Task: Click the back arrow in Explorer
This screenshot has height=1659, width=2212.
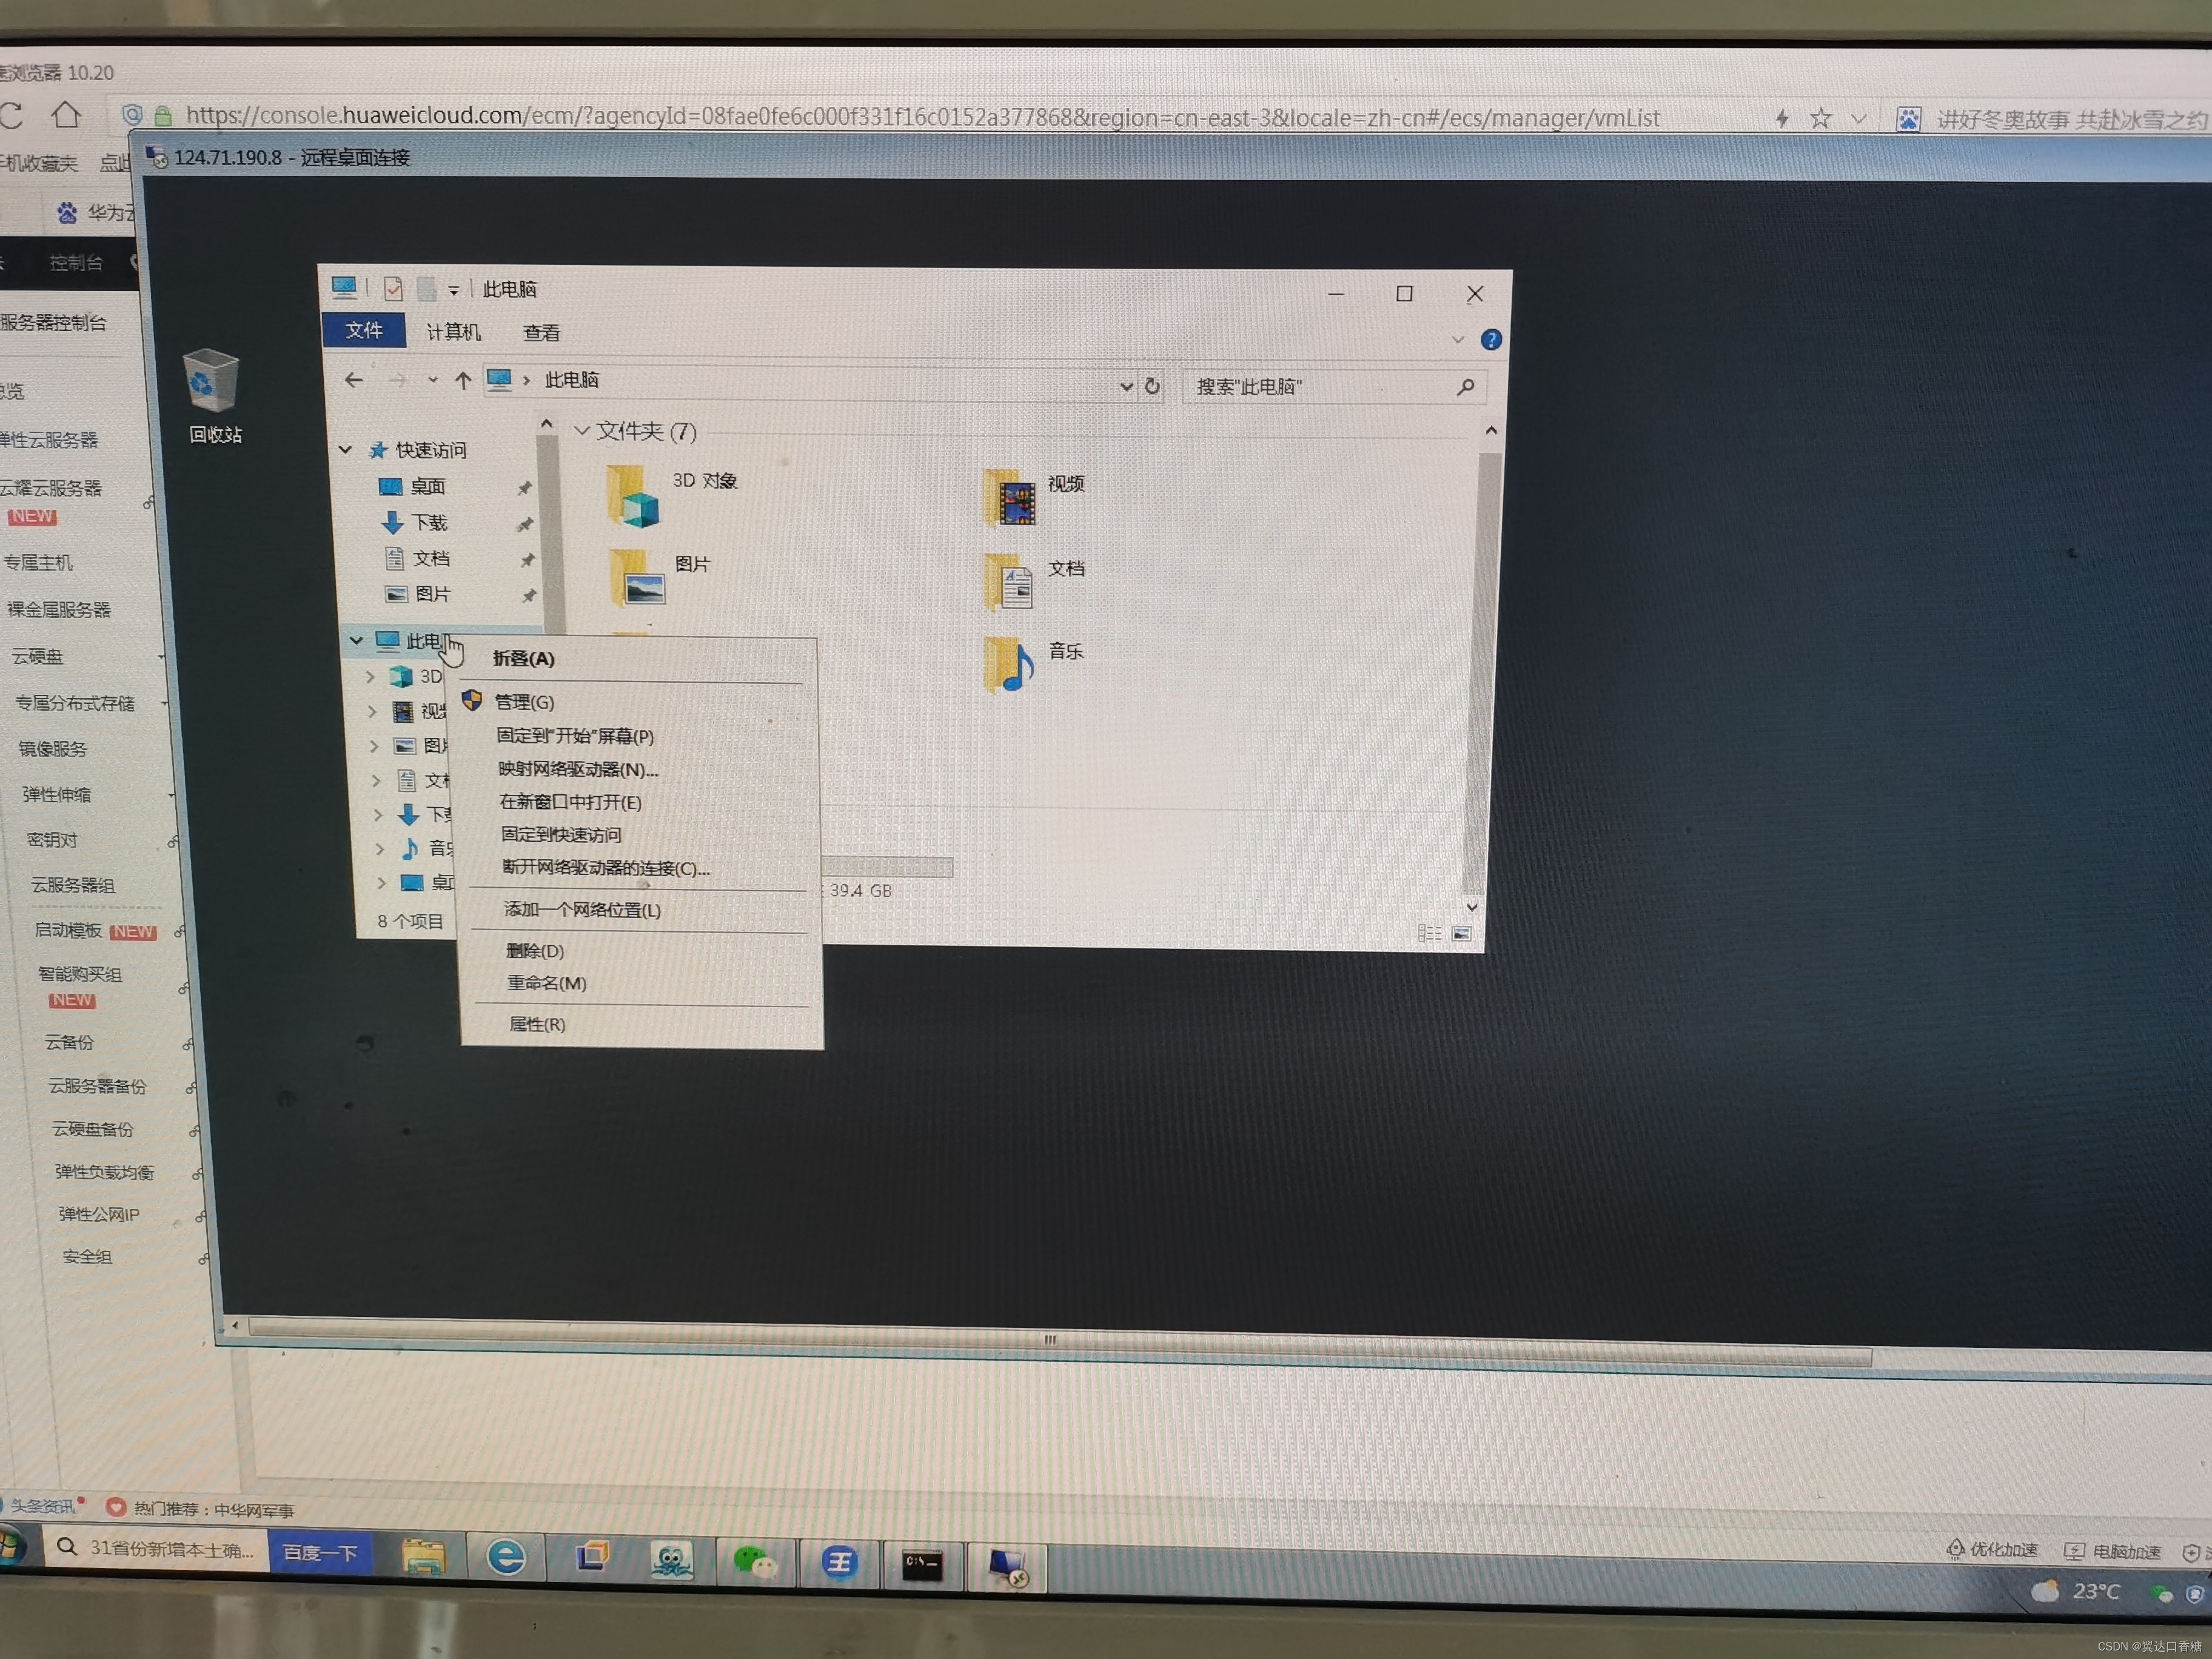Action: click(x=353, y=380)
